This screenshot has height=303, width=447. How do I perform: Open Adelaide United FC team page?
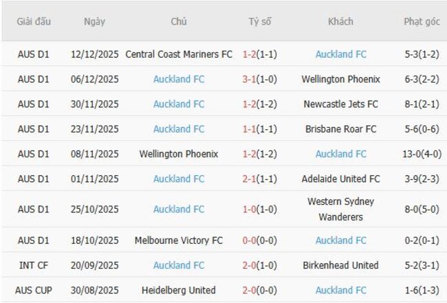point(340,179)
